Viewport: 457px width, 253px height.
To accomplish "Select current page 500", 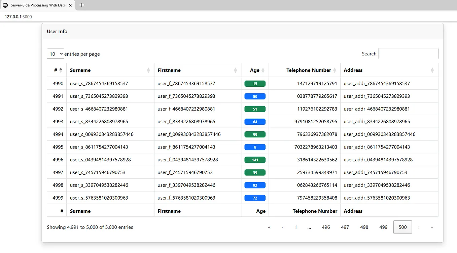I will [x=402, y=227].
